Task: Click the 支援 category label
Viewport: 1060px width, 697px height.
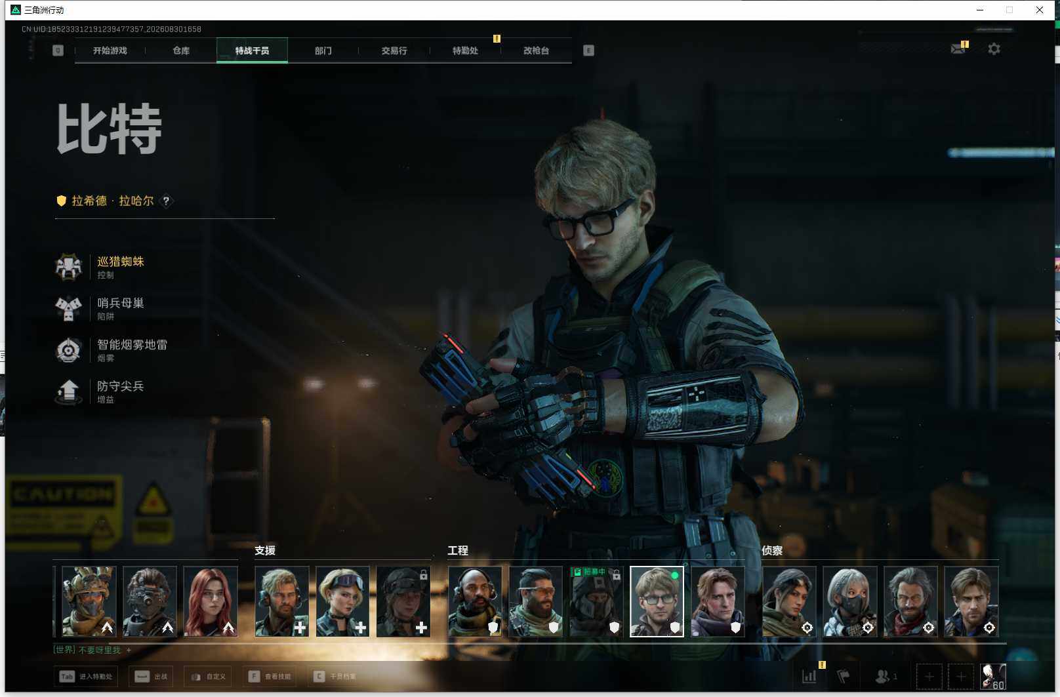Action: (265, 551)
